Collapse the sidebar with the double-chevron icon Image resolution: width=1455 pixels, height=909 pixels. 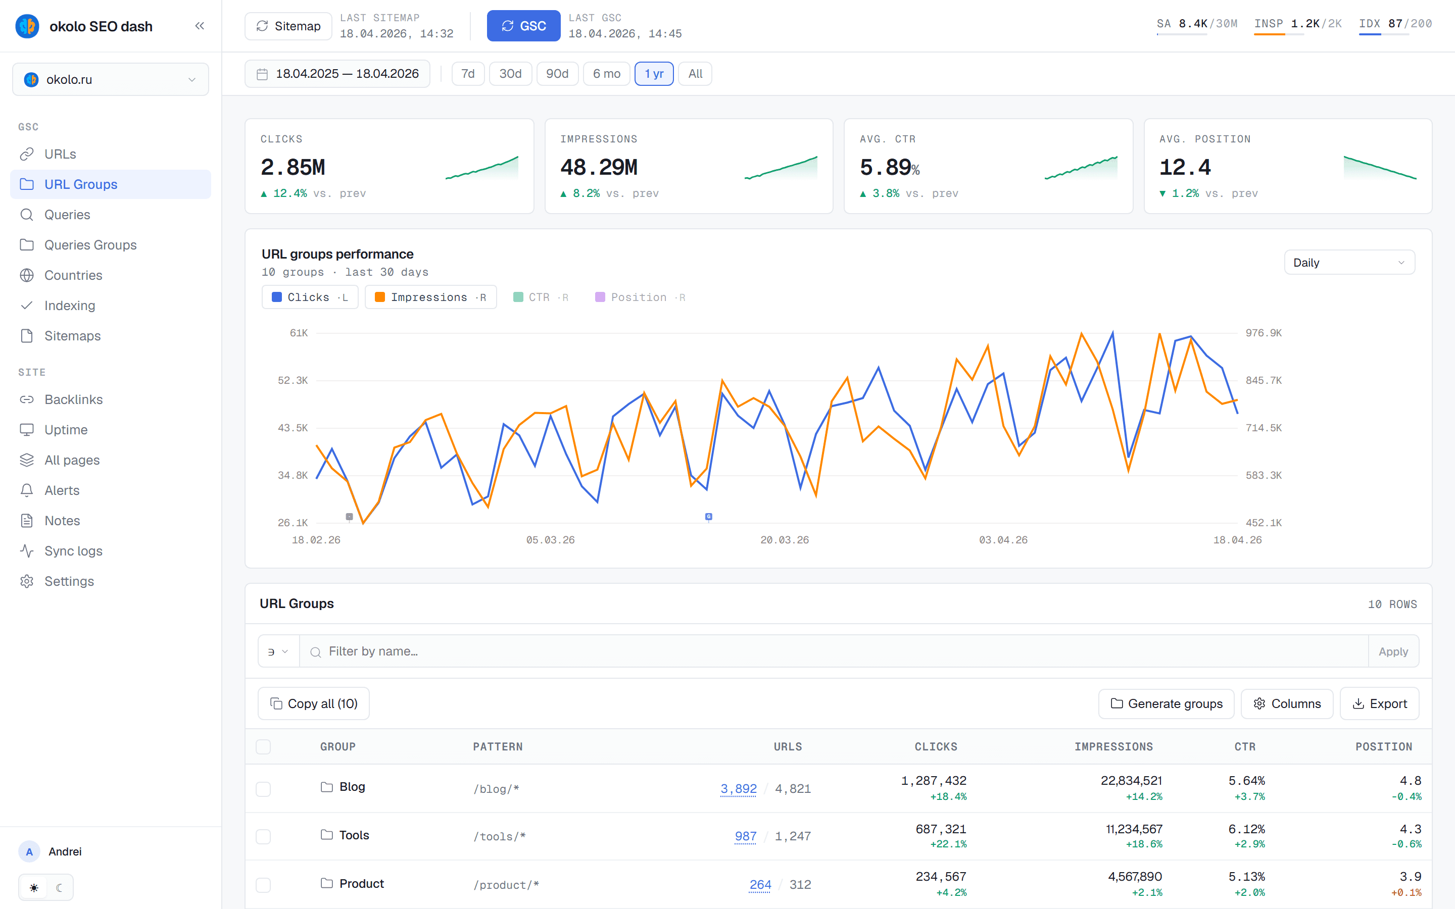(200, 26)
